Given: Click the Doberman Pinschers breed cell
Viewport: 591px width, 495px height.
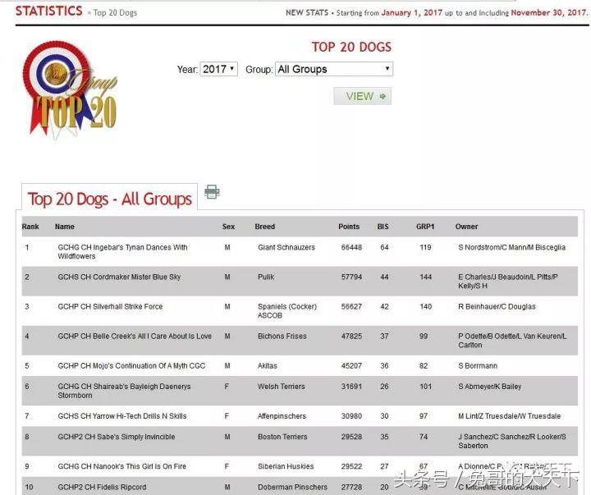Looking at the screenshot, I should pos(292,487).
